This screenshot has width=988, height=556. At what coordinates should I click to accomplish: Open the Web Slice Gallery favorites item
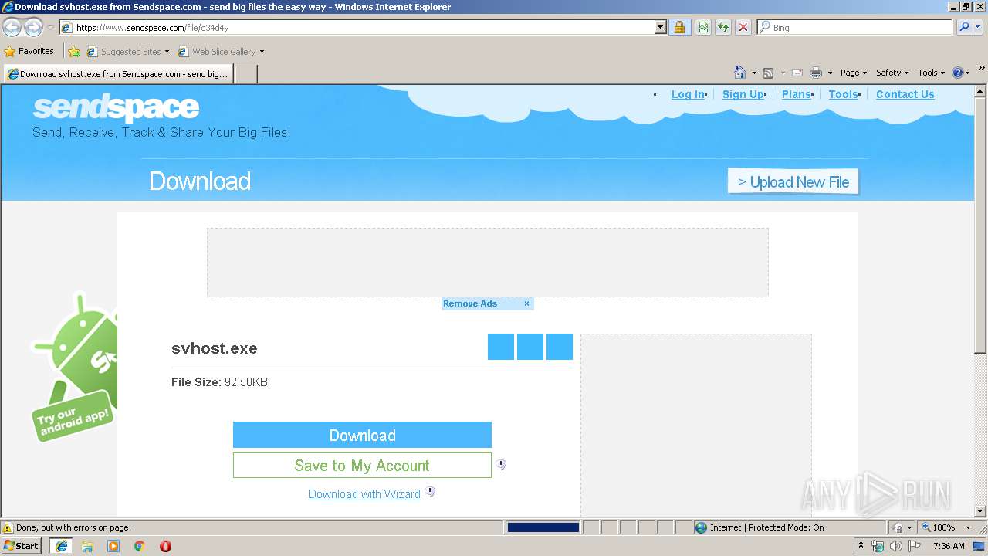coord(221,52)
